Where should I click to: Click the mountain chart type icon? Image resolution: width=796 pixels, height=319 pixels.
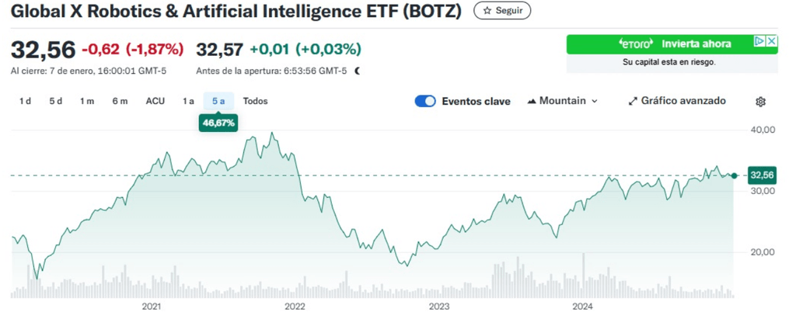point(532,101)
